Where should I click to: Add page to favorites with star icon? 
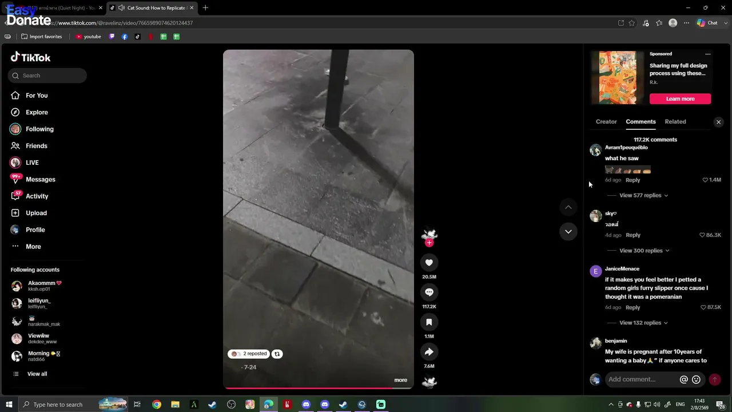[632, 23]
